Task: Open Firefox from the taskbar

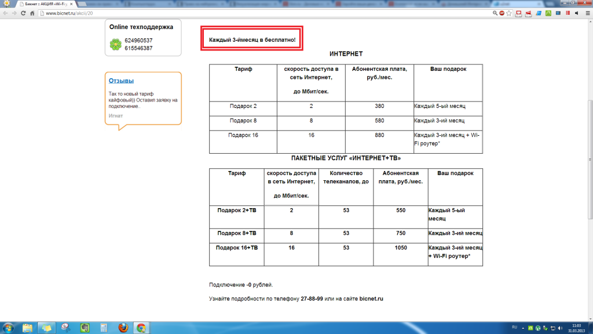Action: (122, 328)
